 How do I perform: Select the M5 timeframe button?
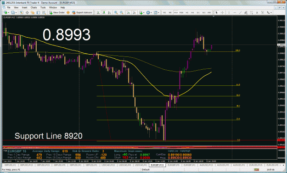170,12
